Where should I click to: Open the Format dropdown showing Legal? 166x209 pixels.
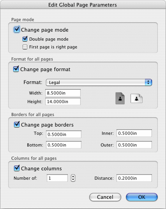point(99,82)
